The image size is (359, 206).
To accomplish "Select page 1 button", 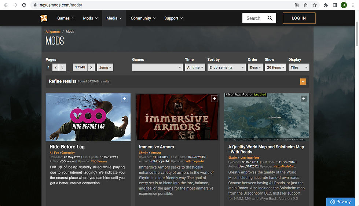I will point(48,67).
